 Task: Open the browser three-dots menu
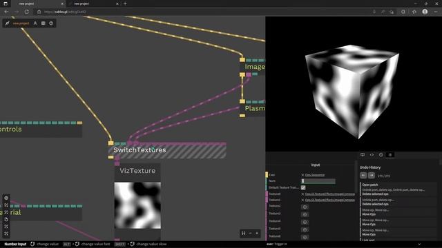(x=436, y=12)
